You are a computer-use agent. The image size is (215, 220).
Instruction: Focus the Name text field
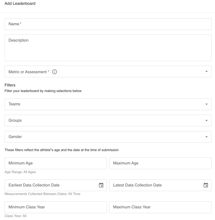coord(108,24)
